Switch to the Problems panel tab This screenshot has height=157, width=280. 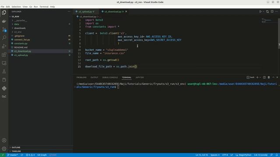click(81, 78)
